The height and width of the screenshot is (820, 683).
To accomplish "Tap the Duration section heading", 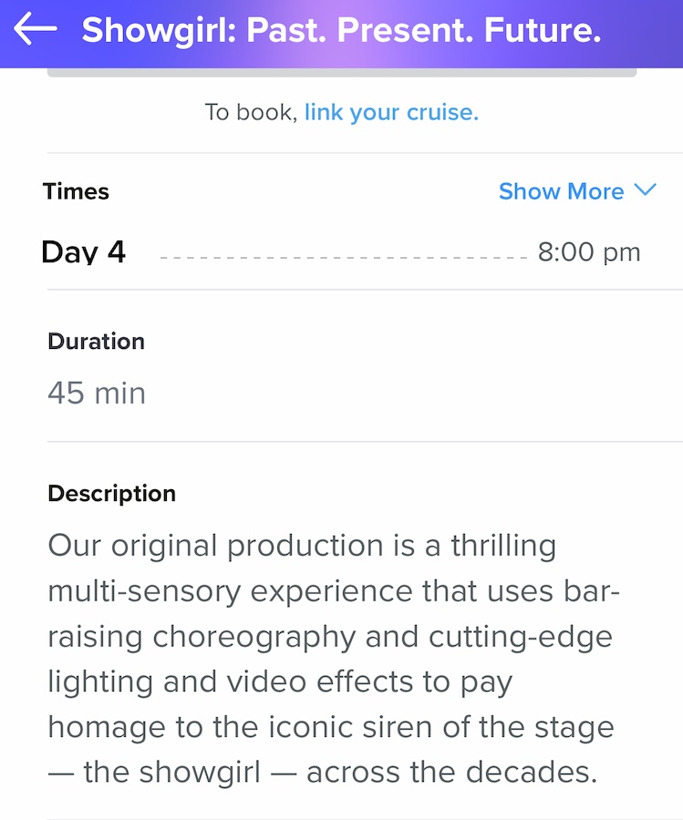I will [97, 342].
